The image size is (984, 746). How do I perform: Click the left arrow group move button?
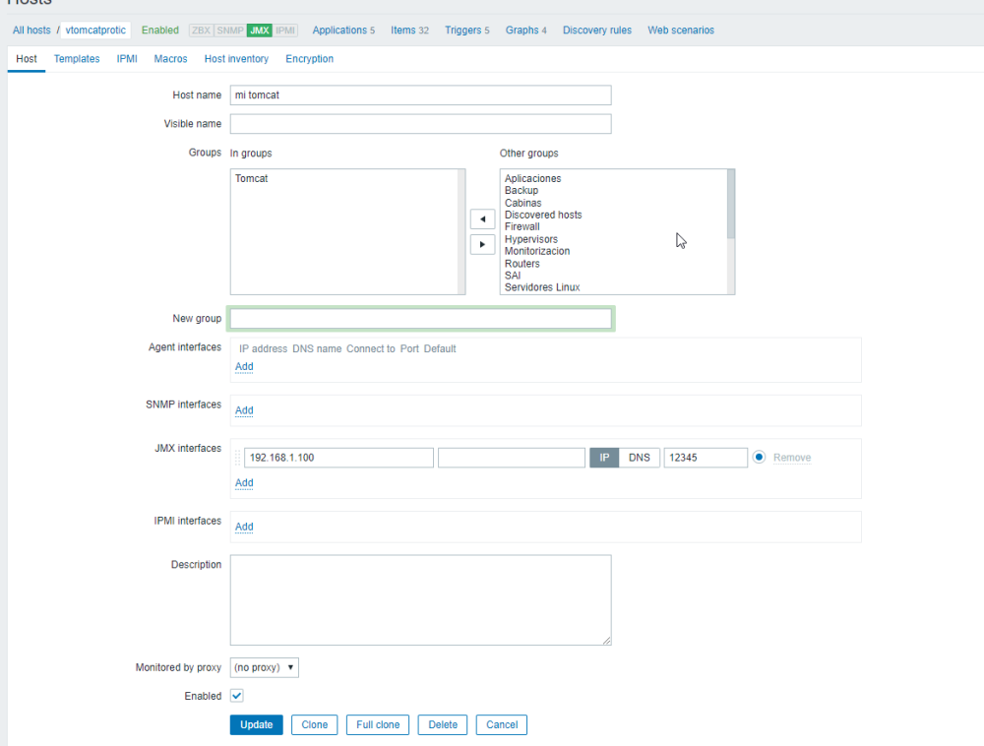[x=482, y=219]
